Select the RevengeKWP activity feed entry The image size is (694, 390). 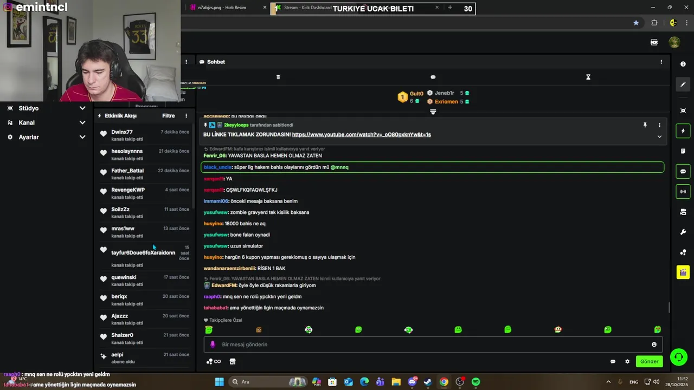click(x=144, y=193)
